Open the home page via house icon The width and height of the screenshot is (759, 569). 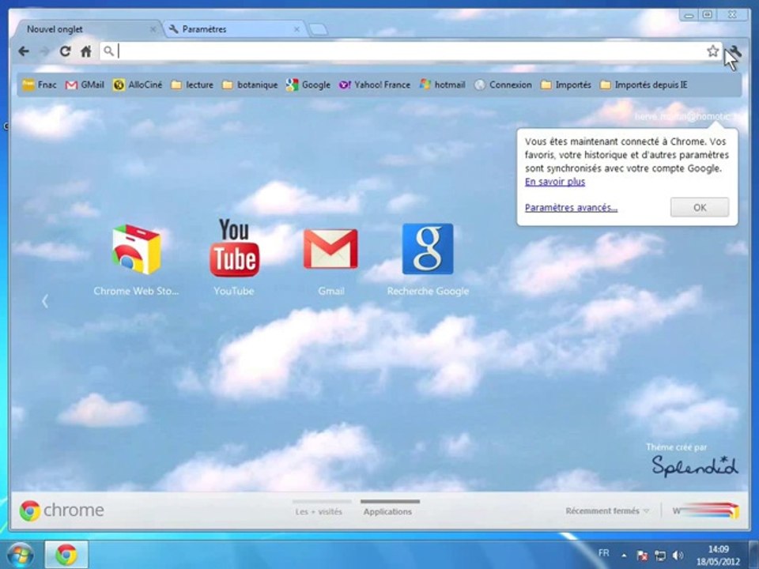86,51
